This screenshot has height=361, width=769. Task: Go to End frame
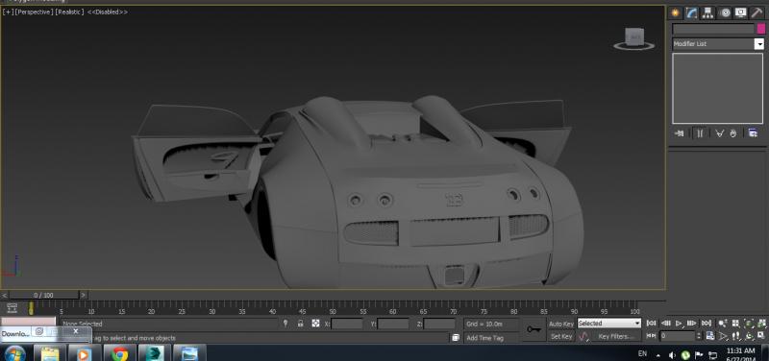706,324
